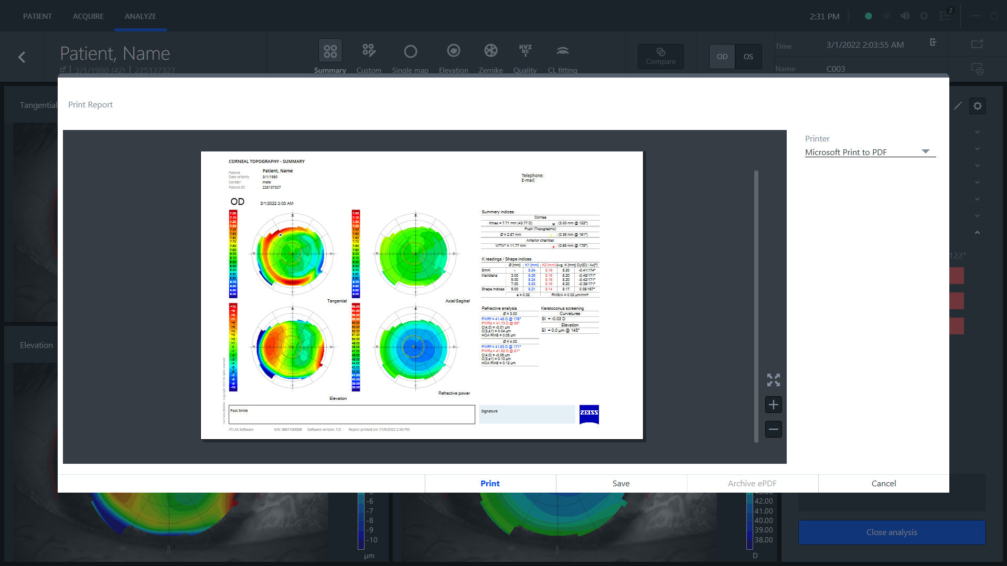Viewport: 1007px width, 566px height.
Task: Click the expand to fullscreen preview icon
Action: click(x=773, y=379)
